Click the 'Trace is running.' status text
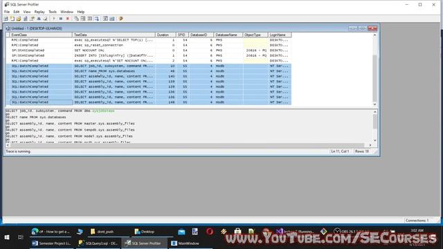443x249 pixels. click(19, 151)
